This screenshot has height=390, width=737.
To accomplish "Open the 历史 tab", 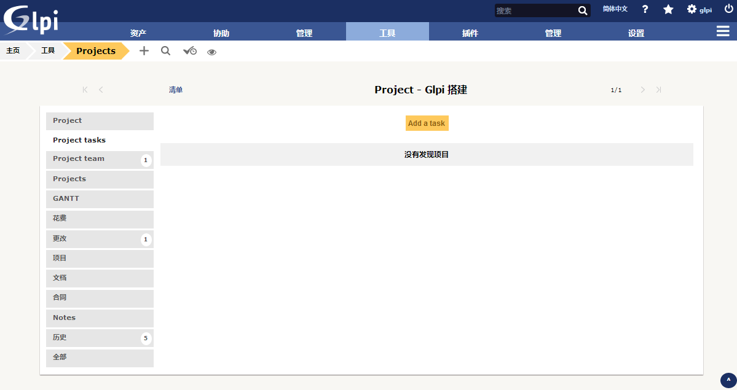I will 100,338.
